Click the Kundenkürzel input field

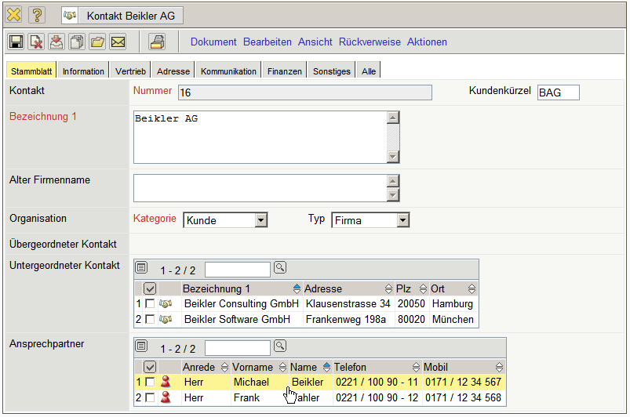tap(558, 93)
